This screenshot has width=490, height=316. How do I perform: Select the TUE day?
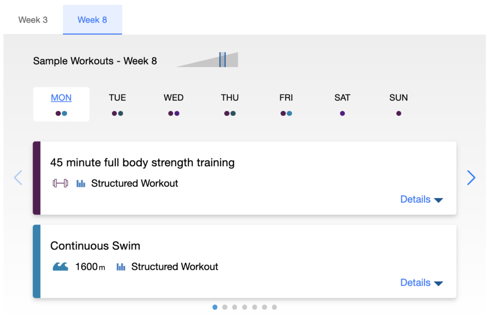[x=117, y=98]
